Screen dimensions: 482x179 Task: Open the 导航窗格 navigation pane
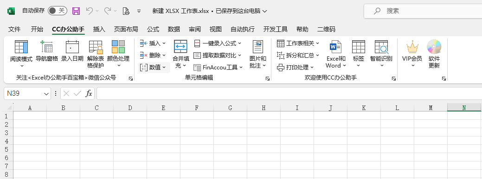pos(47,51)
